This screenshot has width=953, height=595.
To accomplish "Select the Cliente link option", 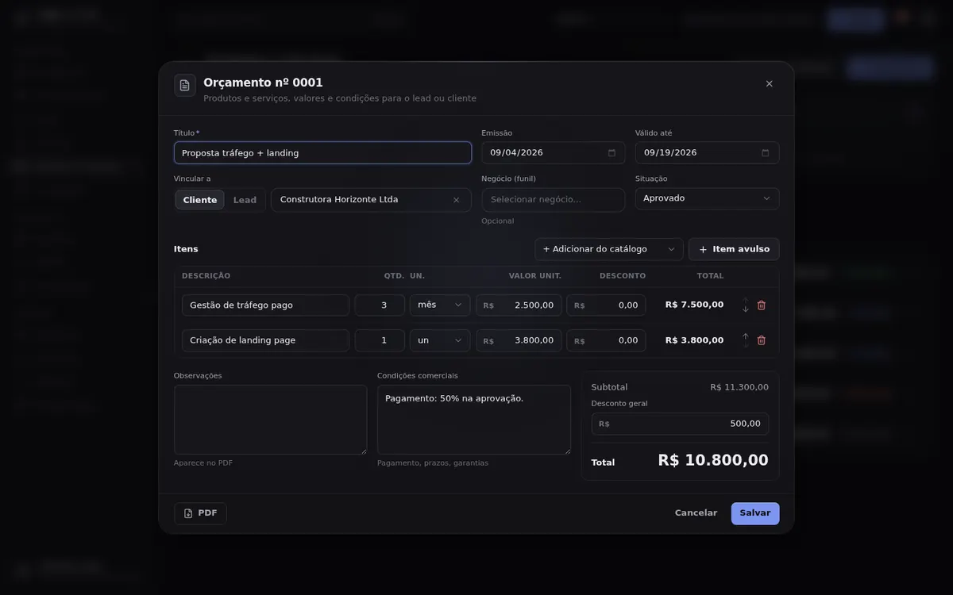I will pos(200,200).
